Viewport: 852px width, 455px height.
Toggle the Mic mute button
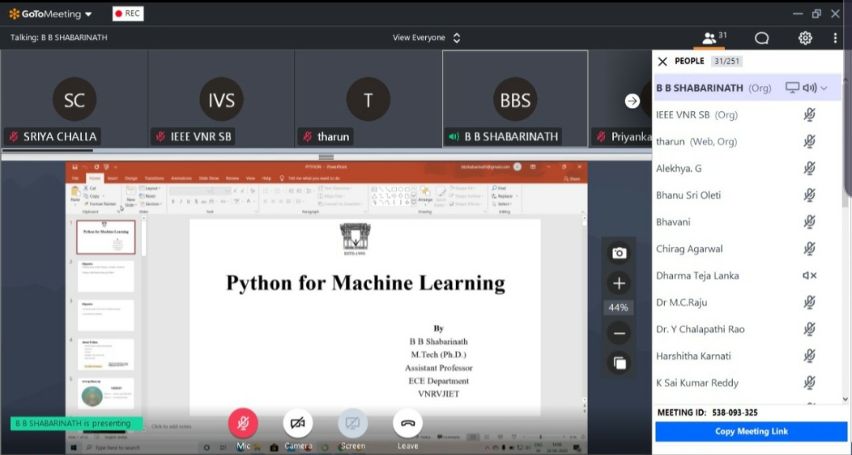pos(243,424)
